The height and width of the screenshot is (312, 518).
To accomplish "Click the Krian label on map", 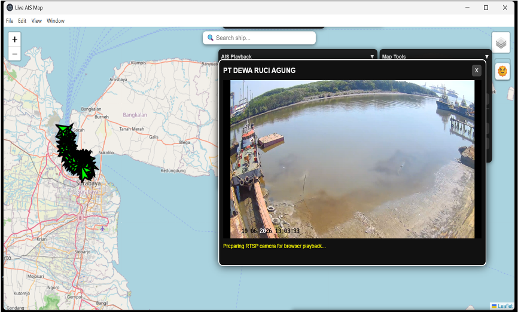I will 42,239.
